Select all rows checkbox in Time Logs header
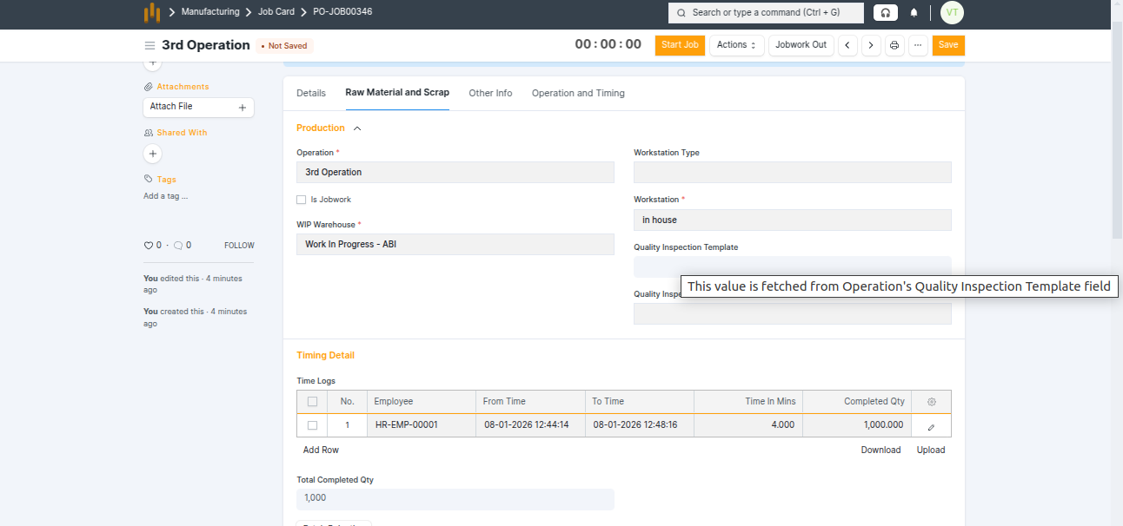 coord(312,402)
